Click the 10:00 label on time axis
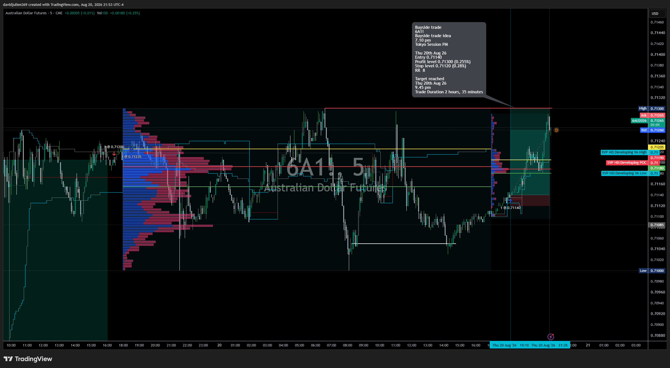Viewport: 670px width, 368px height. pos(11,345)
